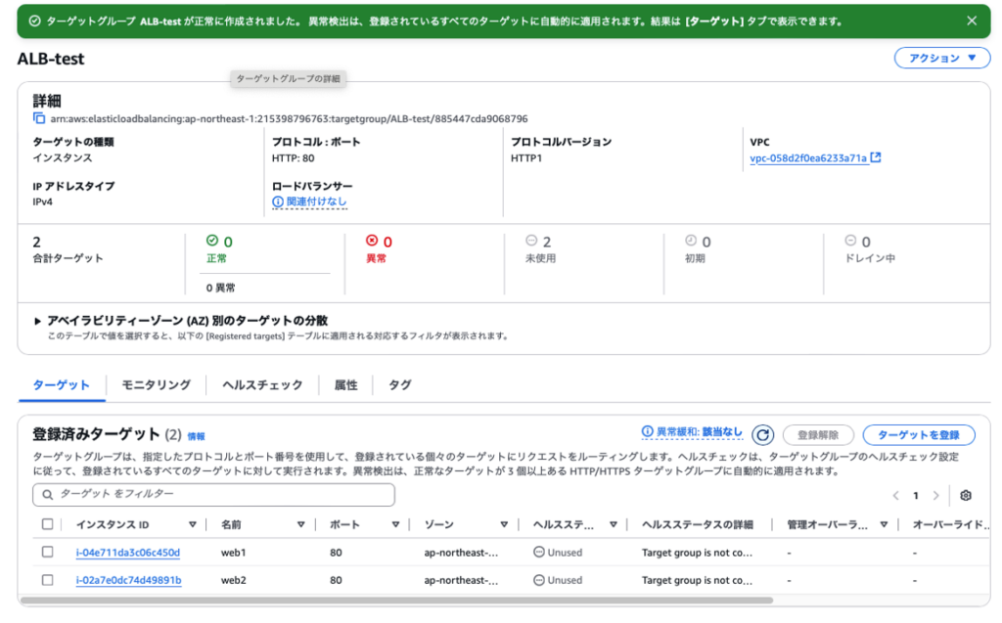Click the external link icon beside VPC ID
This screenshot has height=623, width=1002.
coord(876,157)
